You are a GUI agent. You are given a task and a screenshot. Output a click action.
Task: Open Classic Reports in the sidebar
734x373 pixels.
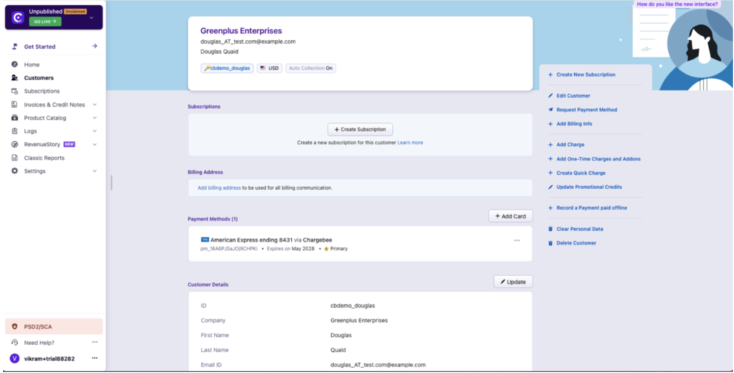tap(44, 158)
